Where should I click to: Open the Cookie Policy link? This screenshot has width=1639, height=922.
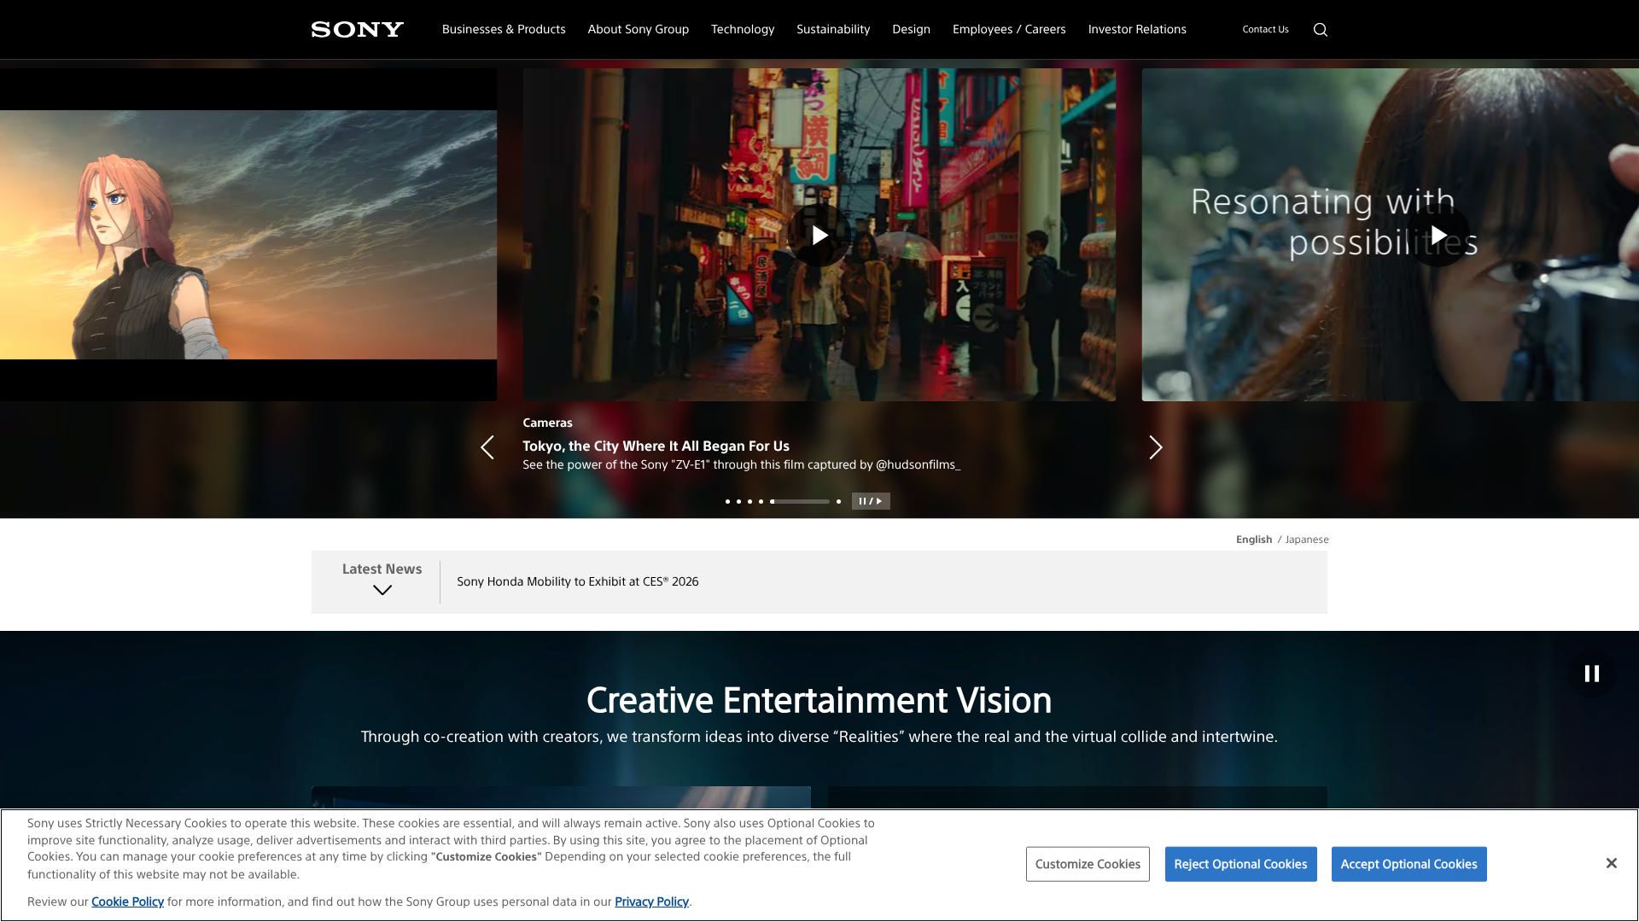(x=127, y=902)
